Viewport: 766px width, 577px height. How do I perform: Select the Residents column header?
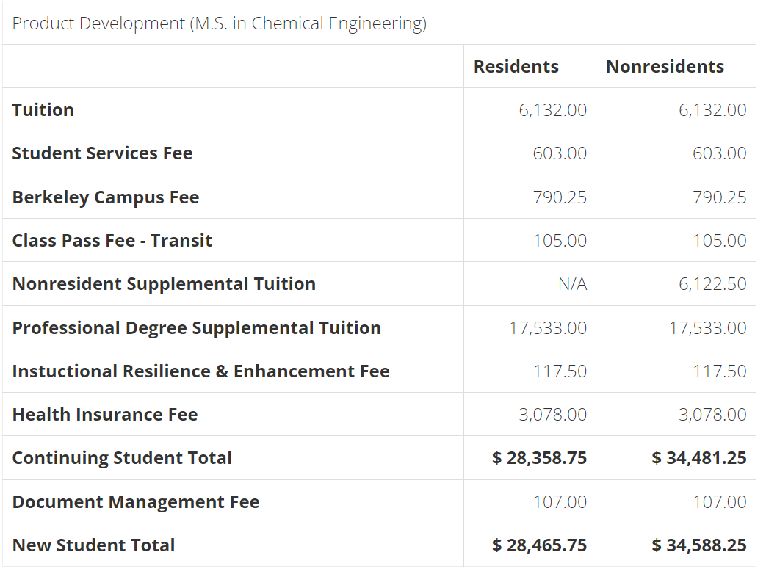click(516, 67)
